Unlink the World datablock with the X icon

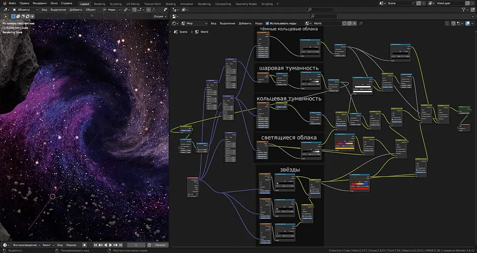coord(355,23)
